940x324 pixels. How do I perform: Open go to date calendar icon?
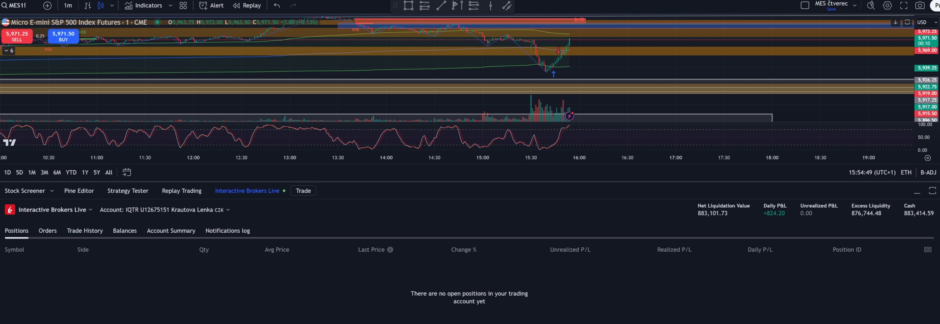pyautogui.click(x=127, y=172)
